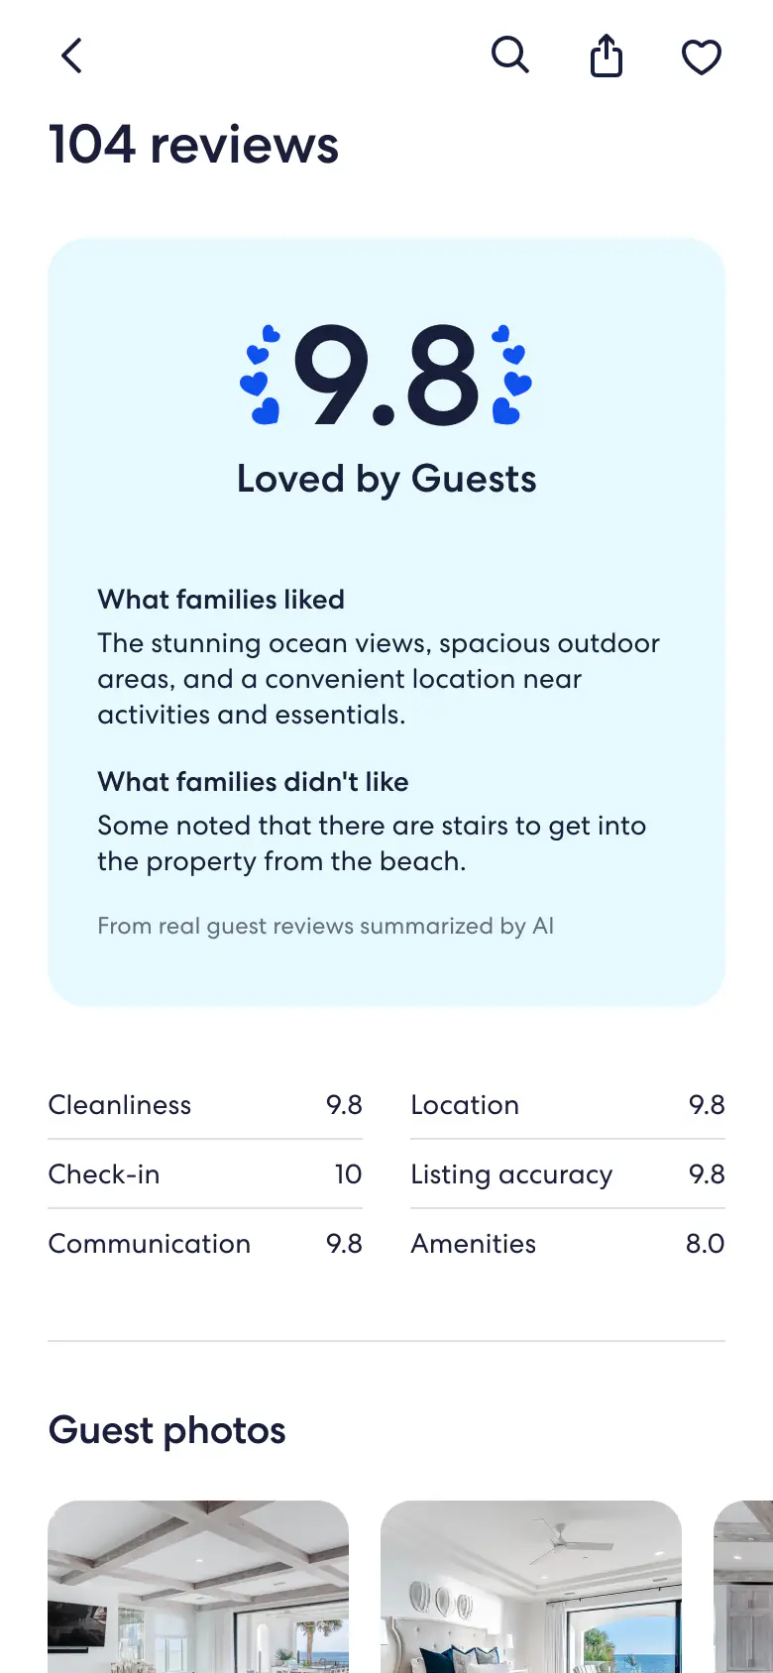Tap the Communication rating row
This screenshot has height=1673, width=773.
[205, 1244]
